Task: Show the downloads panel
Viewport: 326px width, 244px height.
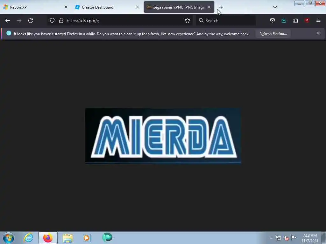Action: (x=284, y=21)
